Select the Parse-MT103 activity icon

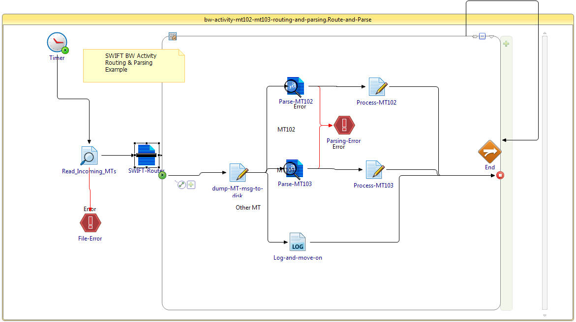pyautogui.click(x=294, y=169)
